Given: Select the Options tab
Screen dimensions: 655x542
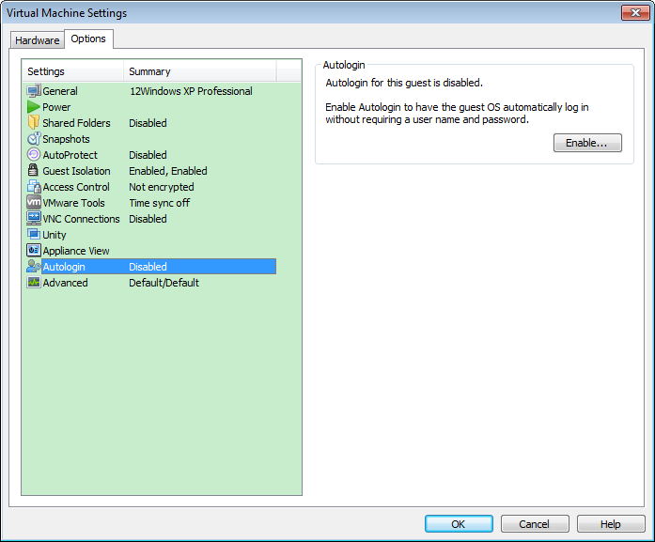Looking at the screenshot, I should (x=88, y=39).
